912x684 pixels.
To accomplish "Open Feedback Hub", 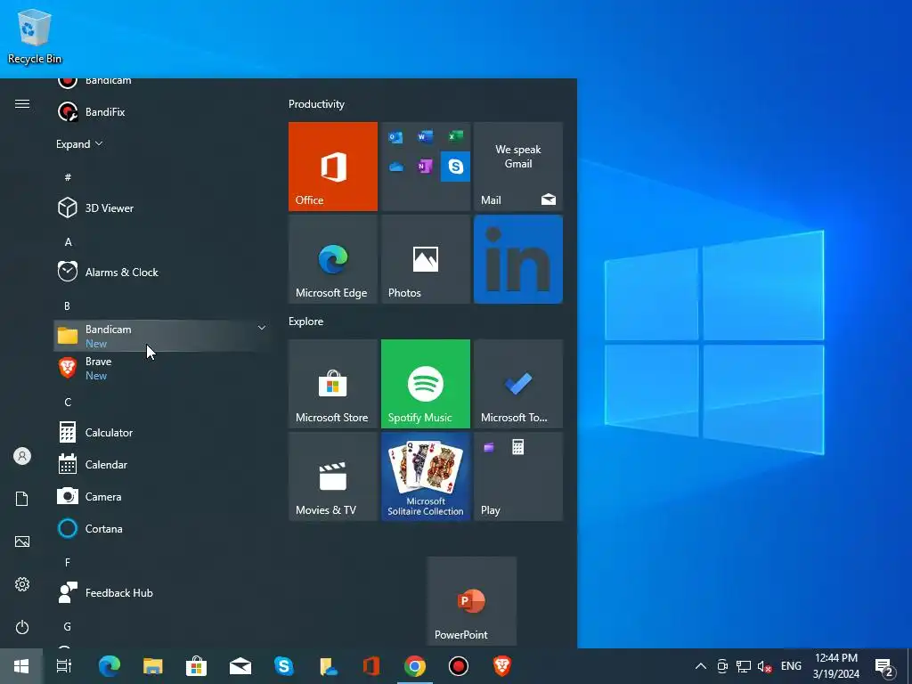I will (x=162, y=592).
